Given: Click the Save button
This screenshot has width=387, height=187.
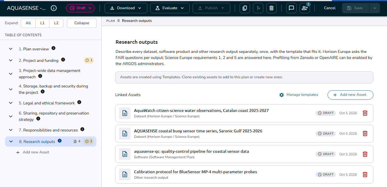Looking at the screenshot, I should point(356,8).
